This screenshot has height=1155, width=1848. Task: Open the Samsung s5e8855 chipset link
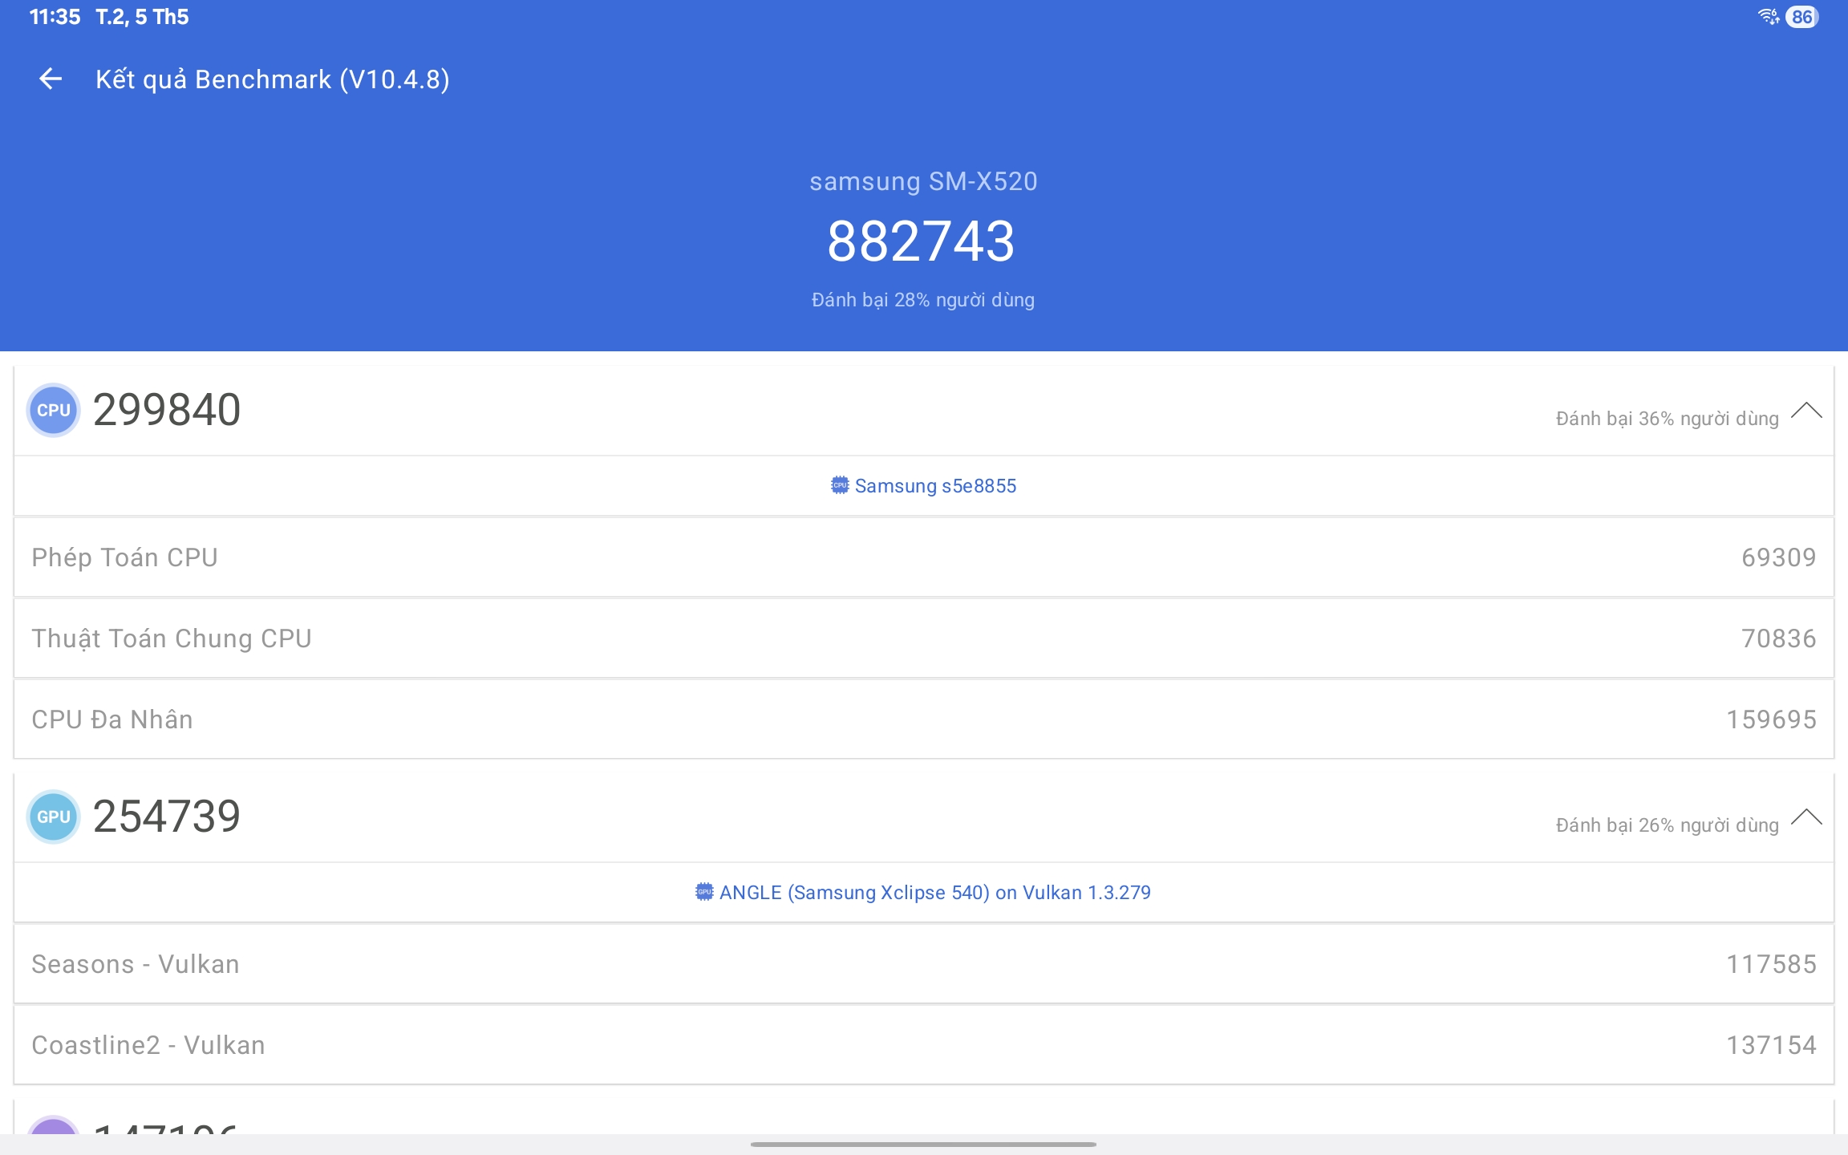924,485
